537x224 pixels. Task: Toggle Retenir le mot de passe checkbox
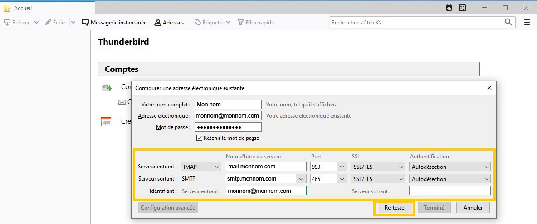click(199, 138)
